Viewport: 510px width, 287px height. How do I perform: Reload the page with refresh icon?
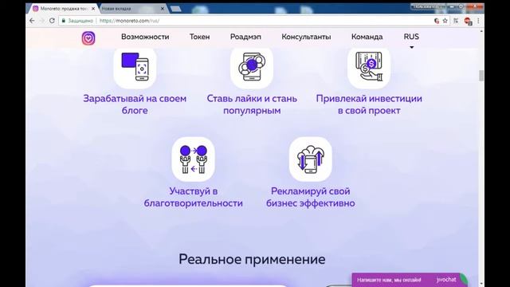pos(52,21)
